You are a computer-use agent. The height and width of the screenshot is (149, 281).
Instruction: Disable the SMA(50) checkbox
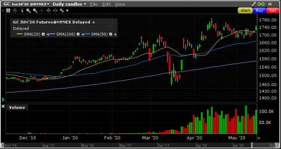tap(111, 34)
